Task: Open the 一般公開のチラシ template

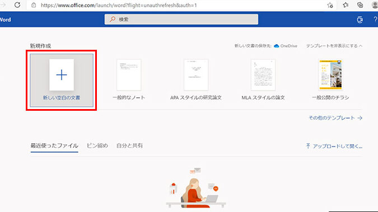Action: (330, 80)
